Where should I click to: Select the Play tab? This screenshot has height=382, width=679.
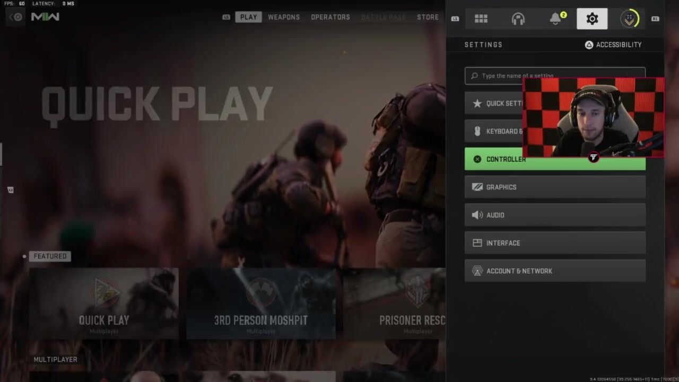[248, 17]
